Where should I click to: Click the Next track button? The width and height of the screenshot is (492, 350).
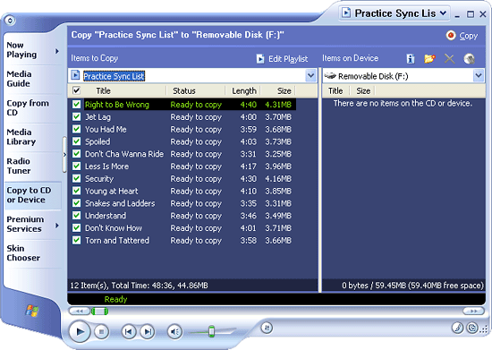pos(148,331)
